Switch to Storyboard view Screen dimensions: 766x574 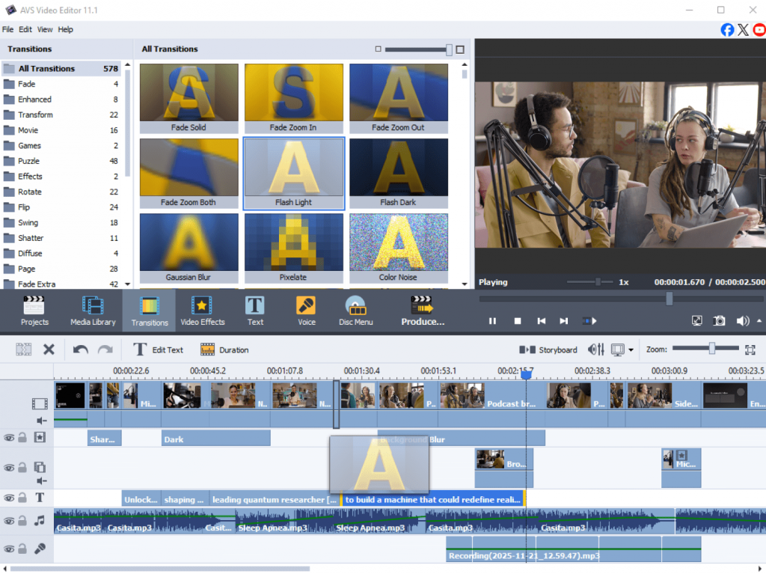(x=549, y=349)
